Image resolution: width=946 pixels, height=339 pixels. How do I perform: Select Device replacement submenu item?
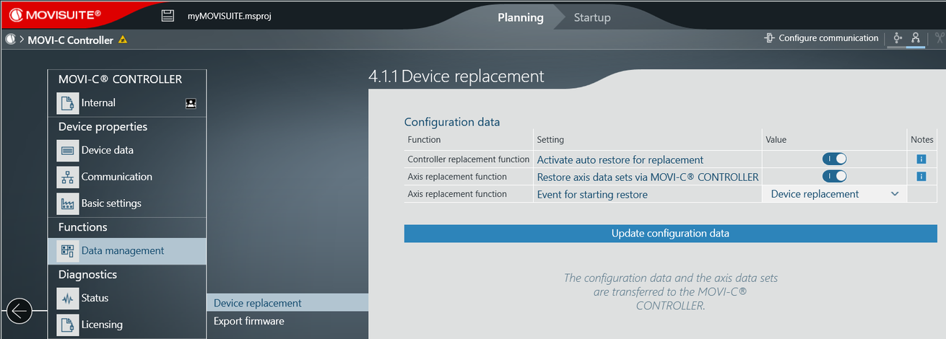257,303
